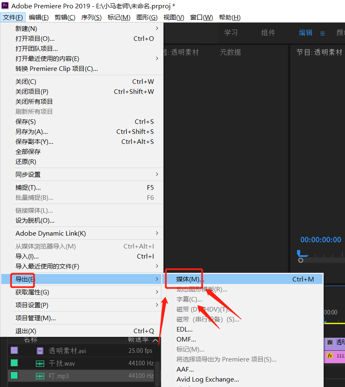Choose 保存副本(Y)...
This screenshot has height=387, width=345.
coord(82,142)
